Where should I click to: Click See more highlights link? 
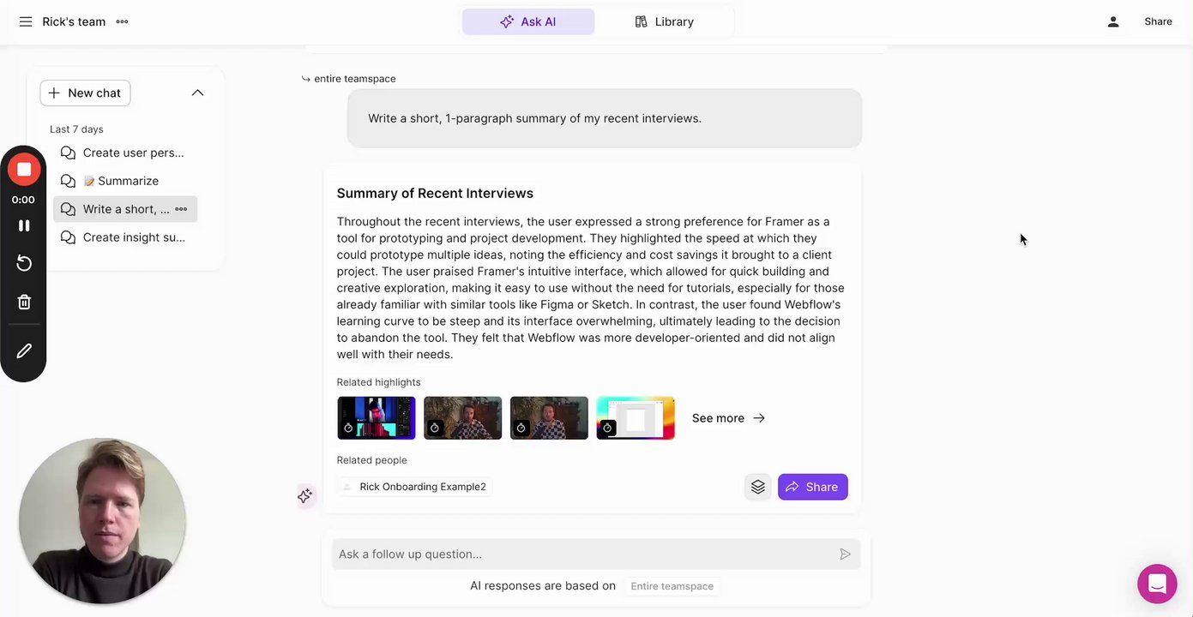click(x=728, y=418)
